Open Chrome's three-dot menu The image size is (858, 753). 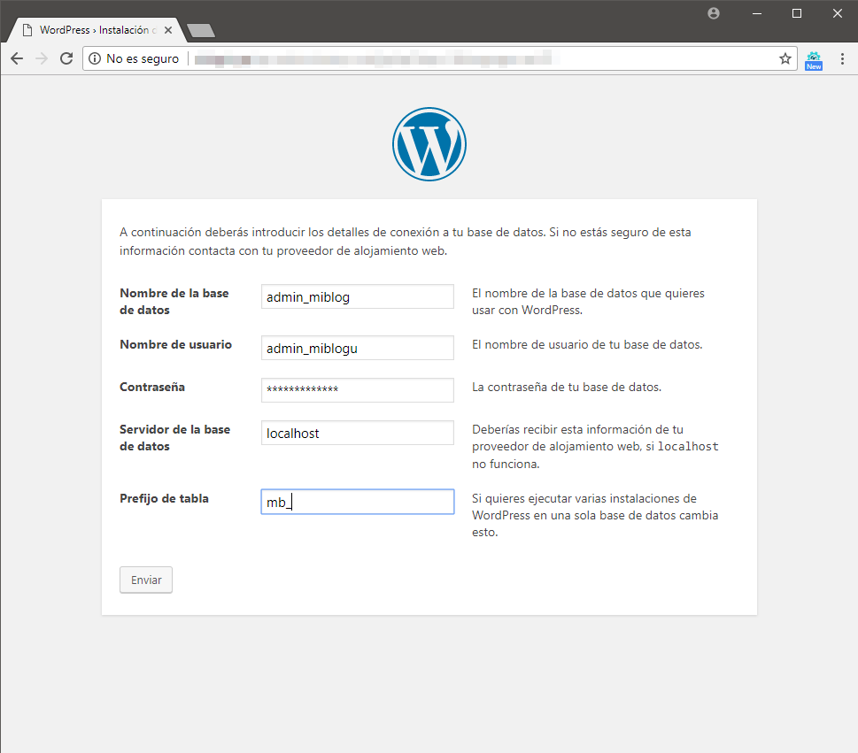click(842, 58)
